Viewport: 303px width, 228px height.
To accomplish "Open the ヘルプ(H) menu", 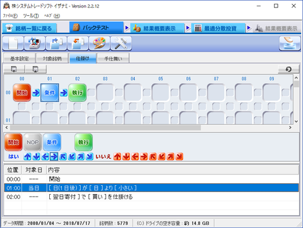I will tap(52, 16).
